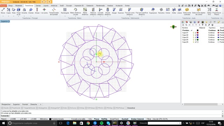Toggle Grabar historial in status bar

(137, 119)
